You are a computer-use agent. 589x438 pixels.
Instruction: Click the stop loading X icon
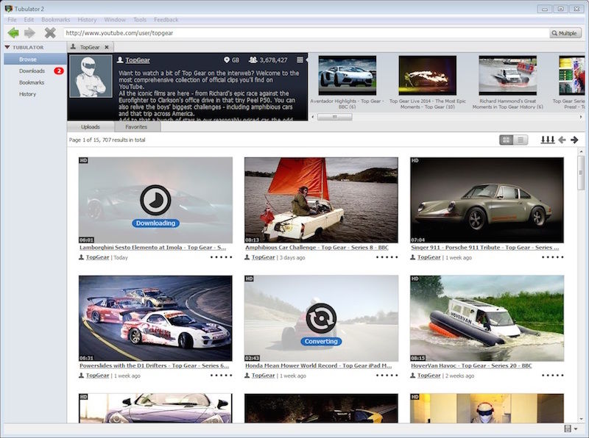tap(50, 33)
